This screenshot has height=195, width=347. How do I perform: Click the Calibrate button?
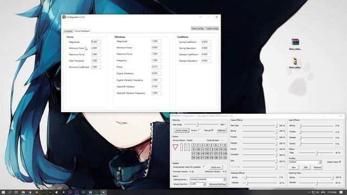coord(221,131)
